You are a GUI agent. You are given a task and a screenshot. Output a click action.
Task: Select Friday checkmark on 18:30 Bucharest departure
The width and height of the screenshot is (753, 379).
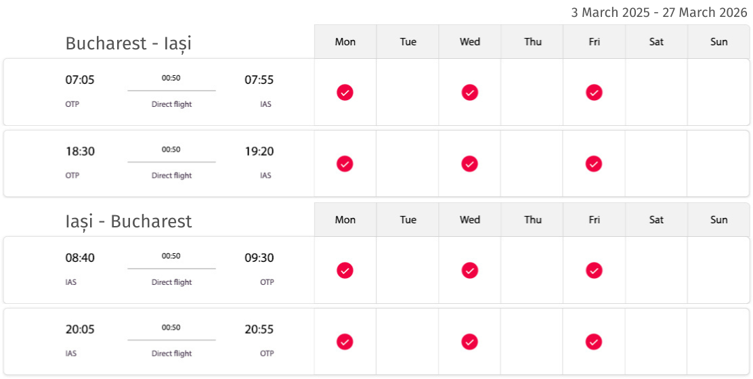coord(594,164)
